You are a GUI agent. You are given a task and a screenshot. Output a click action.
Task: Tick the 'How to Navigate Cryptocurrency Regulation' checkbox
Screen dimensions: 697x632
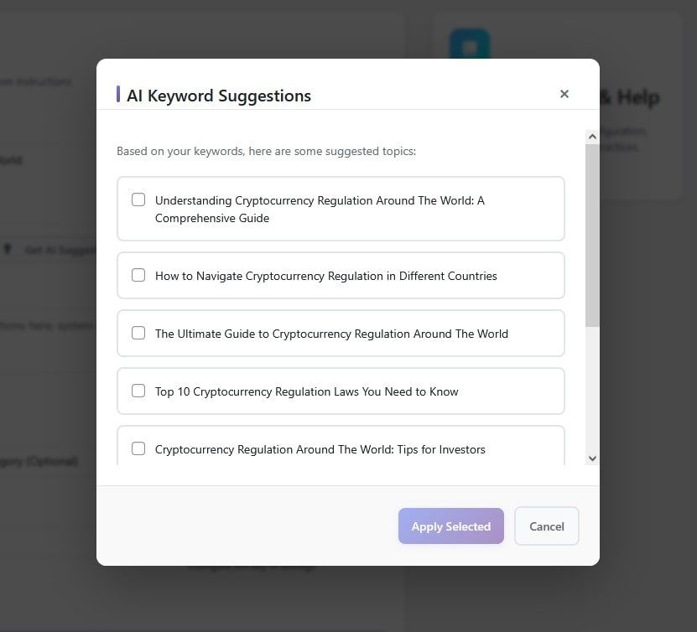[x=138, y=275]
